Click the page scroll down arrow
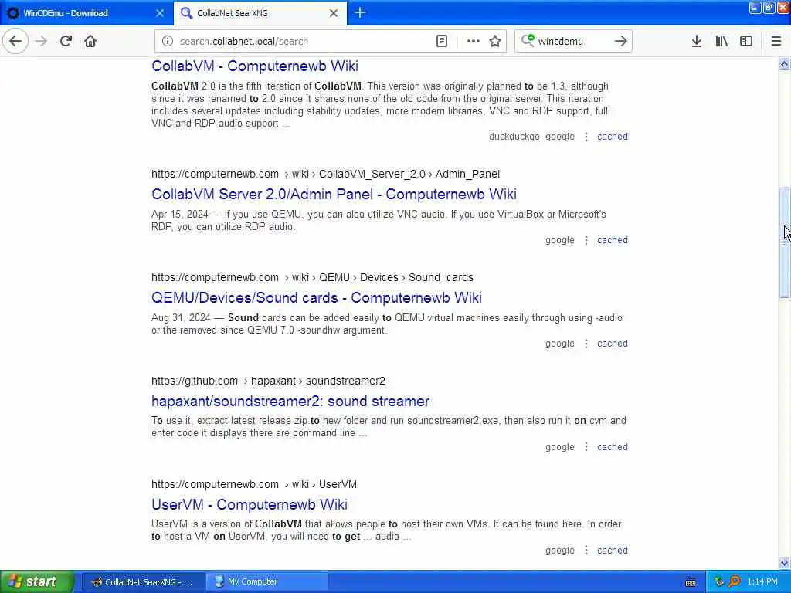 click(784, 563)
